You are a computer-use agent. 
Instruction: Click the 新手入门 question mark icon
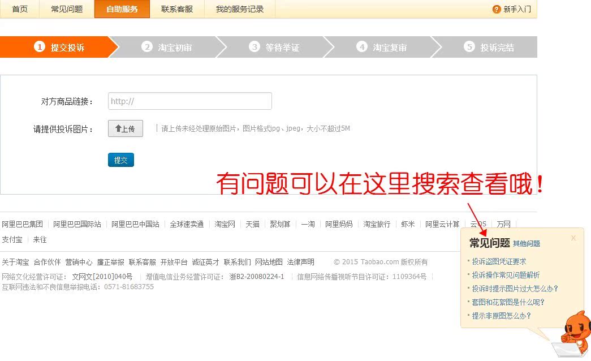coord(497,9)
